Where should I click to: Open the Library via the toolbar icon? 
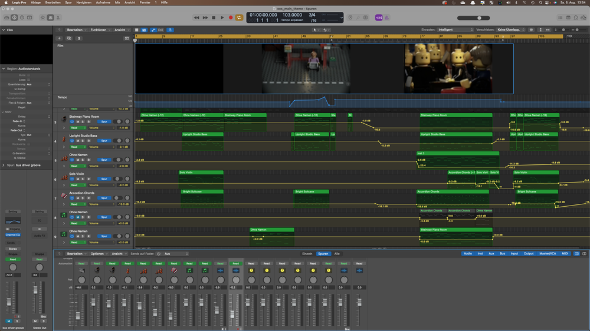[x=6, y=18]
